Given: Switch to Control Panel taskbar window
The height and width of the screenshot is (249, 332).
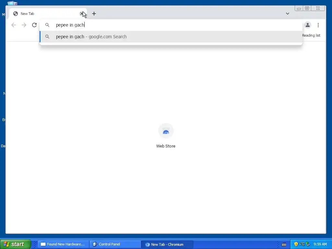Looking at the screenshot, I should click(115, 244).
